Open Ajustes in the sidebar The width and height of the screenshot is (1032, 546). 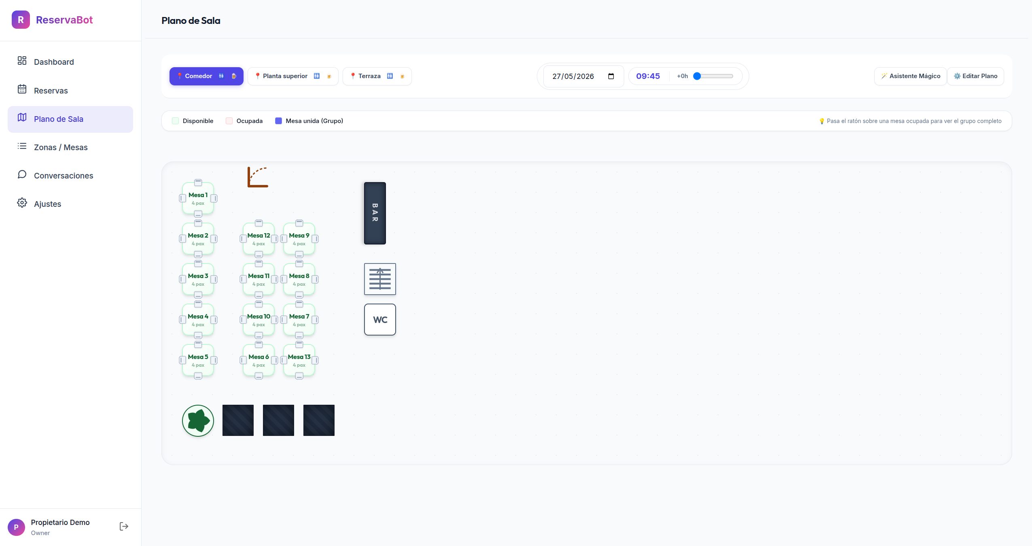click(70, 204)
